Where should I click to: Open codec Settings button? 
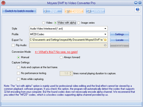[x=120, y=34]
